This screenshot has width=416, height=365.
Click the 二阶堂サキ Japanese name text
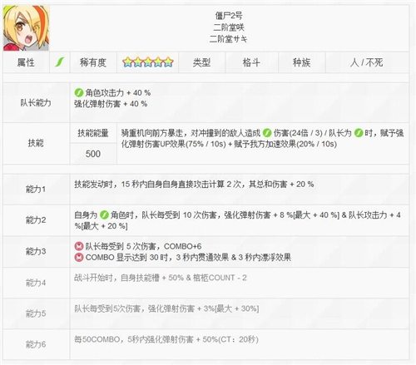coord(229,39)
